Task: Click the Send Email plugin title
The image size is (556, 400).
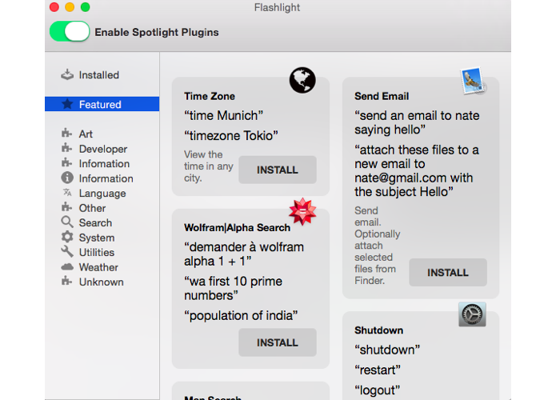Action: (382, 96)
